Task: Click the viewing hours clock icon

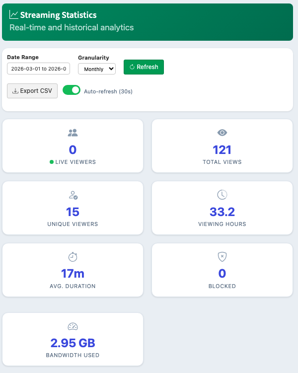Action: pyautogui.click(x=222, y=195)
